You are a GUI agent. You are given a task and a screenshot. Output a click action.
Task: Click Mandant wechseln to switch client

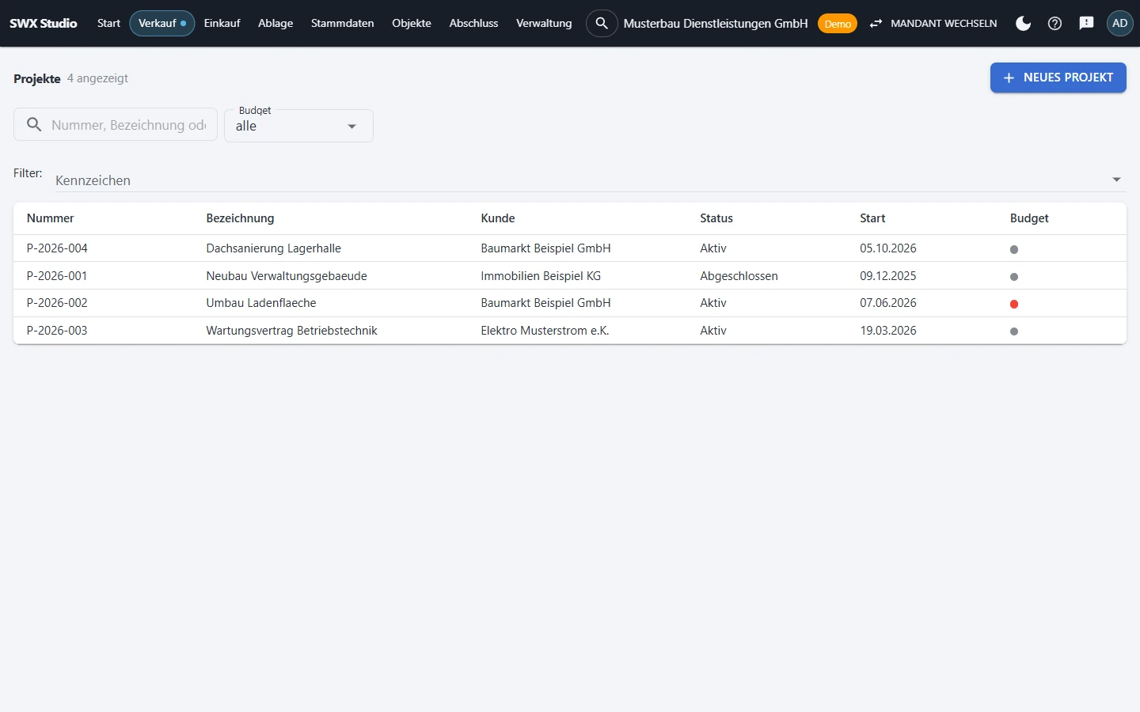(933, 24)
